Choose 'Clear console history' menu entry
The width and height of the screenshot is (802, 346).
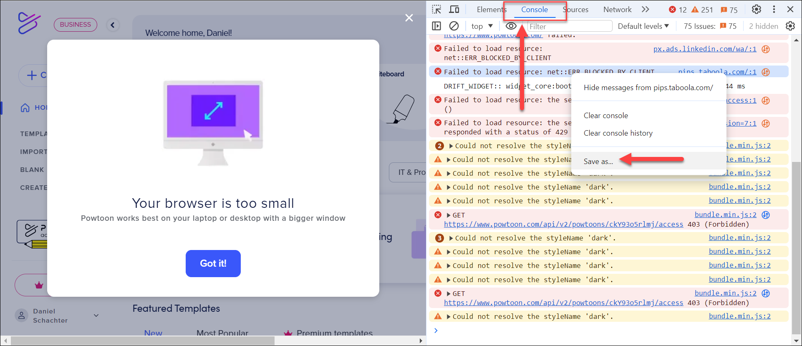coord(648,133)
